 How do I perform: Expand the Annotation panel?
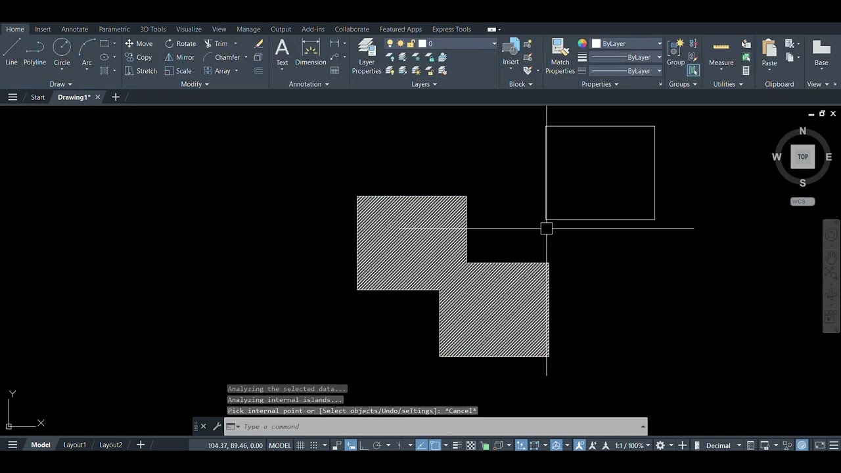tap(309, 84)
